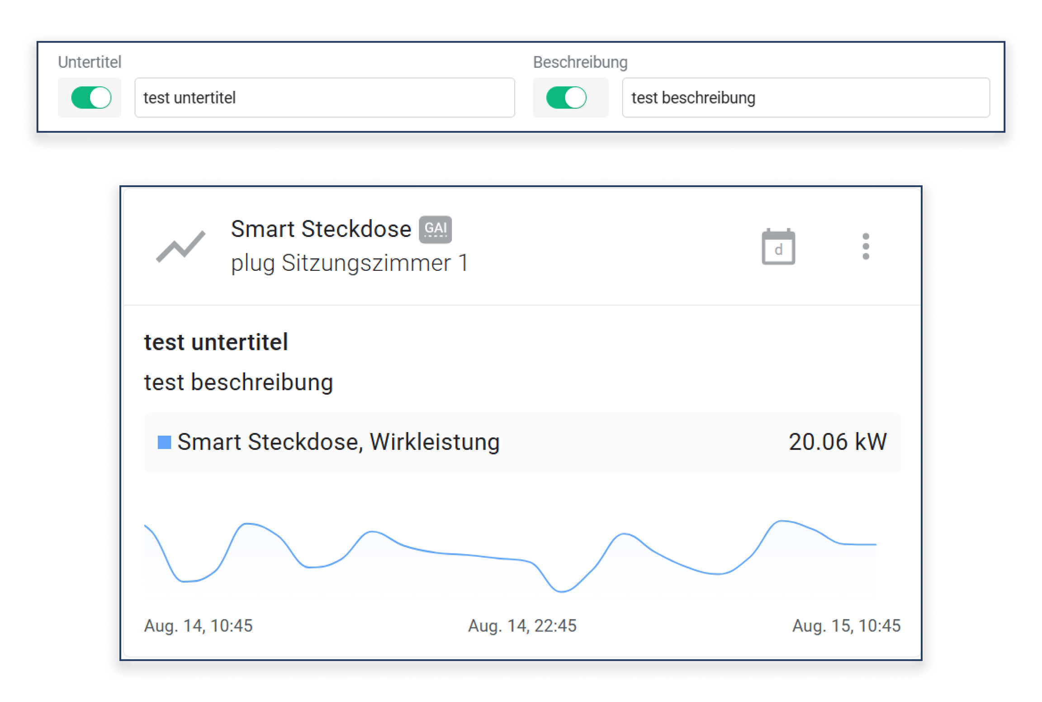1042x702 pixels.
Task: Click the Aug. 14, 10:45 axis label
Action: click(198, 626)
